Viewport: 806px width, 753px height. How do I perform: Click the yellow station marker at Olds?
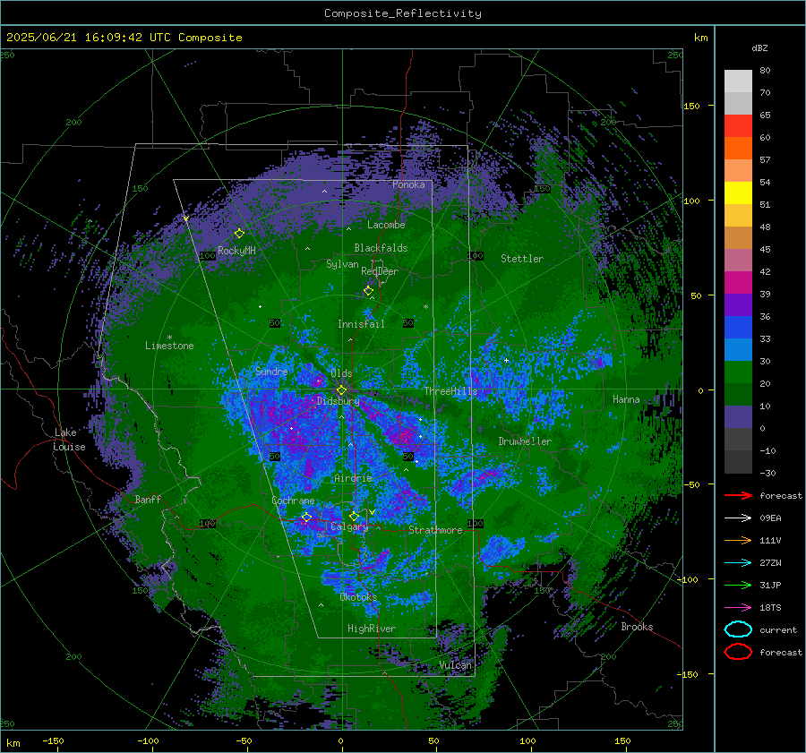[341, 390]
